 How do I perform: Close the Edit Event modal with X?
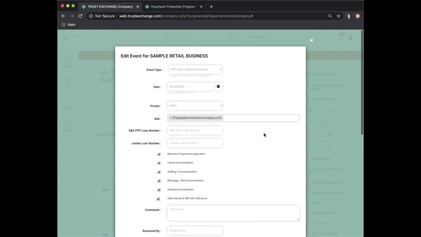point(311,40)
